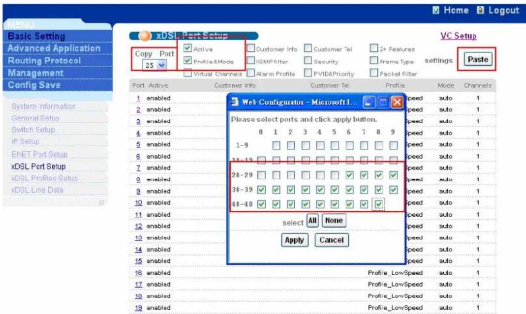Click the Mode column header
Image resolution: width=526 pixels, height=314 pixels.
click(x=446, y=85)
